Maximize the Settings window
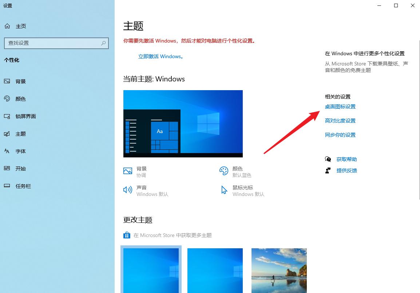 pos(396,5)
